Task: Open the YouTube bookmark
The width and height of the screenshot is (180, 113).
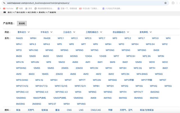Action: click(x=8, y=8)
